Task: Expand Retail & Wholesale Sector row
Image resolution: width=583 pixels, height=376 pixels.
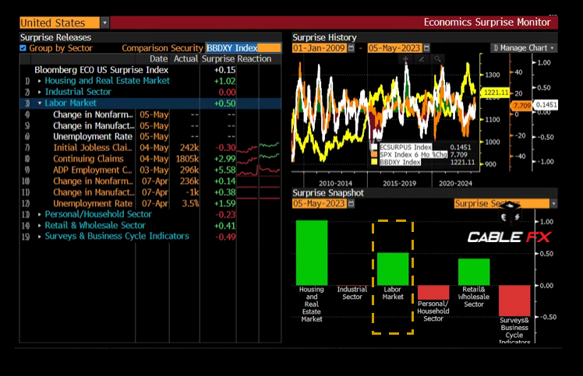Action: (40, 225)
